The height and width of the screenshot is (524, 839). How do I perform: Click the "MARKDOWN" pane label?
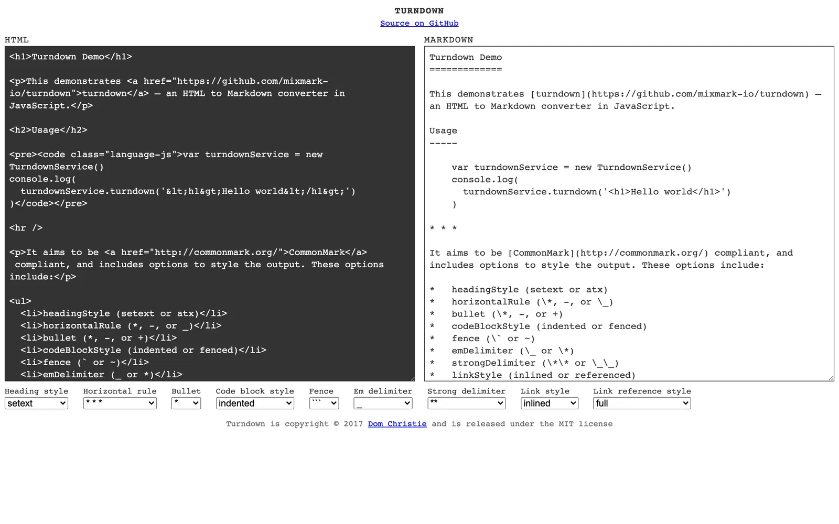(x=448, y=40)
